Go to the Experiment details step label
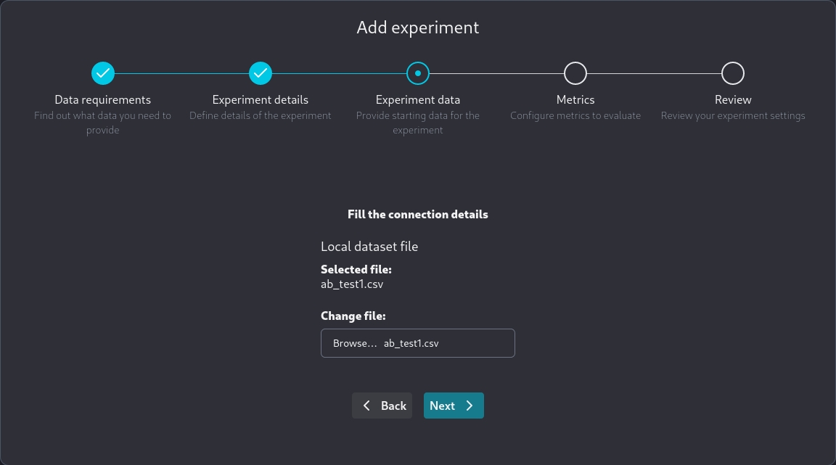 261,99
